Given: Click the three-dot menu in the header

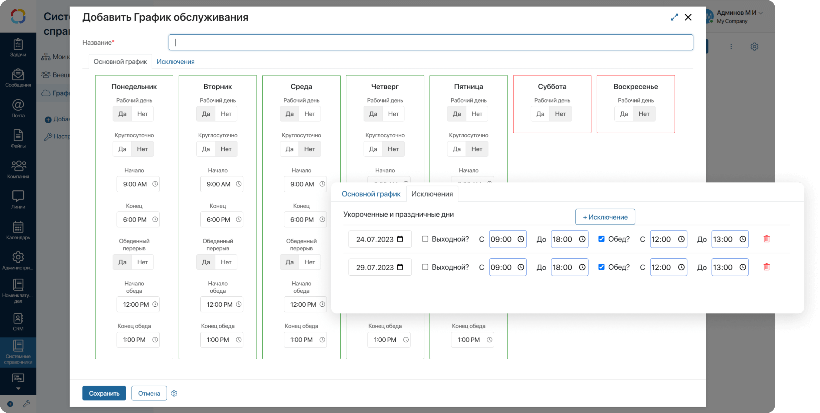Looking at the screenshot, I should (731, 46).
